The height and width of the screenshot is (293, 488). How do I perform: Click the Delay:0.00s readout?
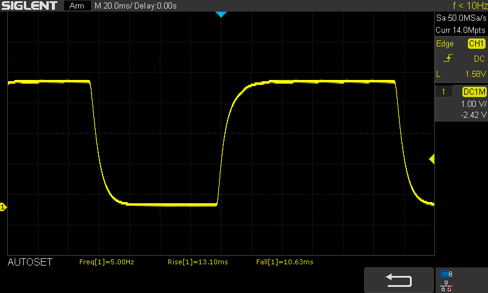pos(156,5)
